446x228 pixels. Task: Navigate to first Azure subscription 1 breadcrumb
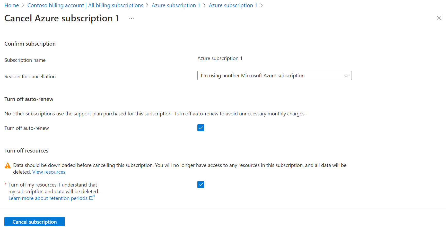[176, 5]
